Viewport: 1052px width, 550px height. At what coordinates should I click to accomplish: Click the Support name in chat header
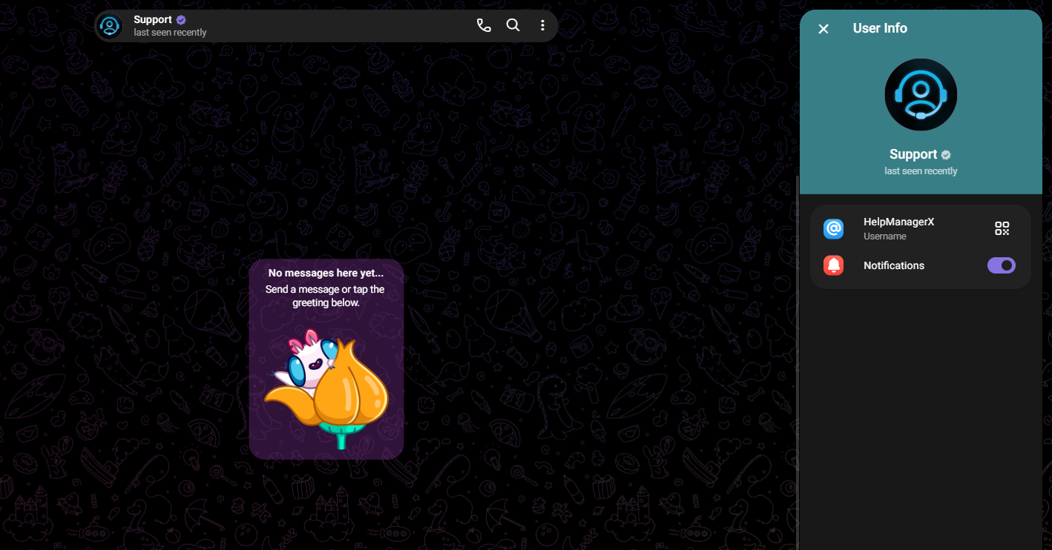coord(153,20)
